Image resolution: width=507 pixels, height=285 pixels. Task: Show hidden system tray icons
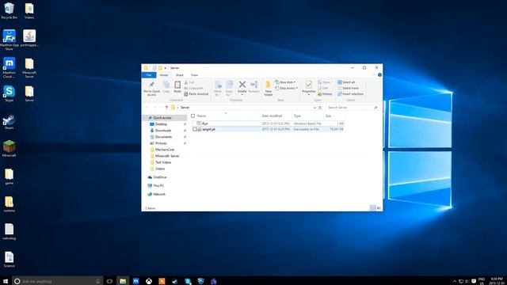click(454, 281)
